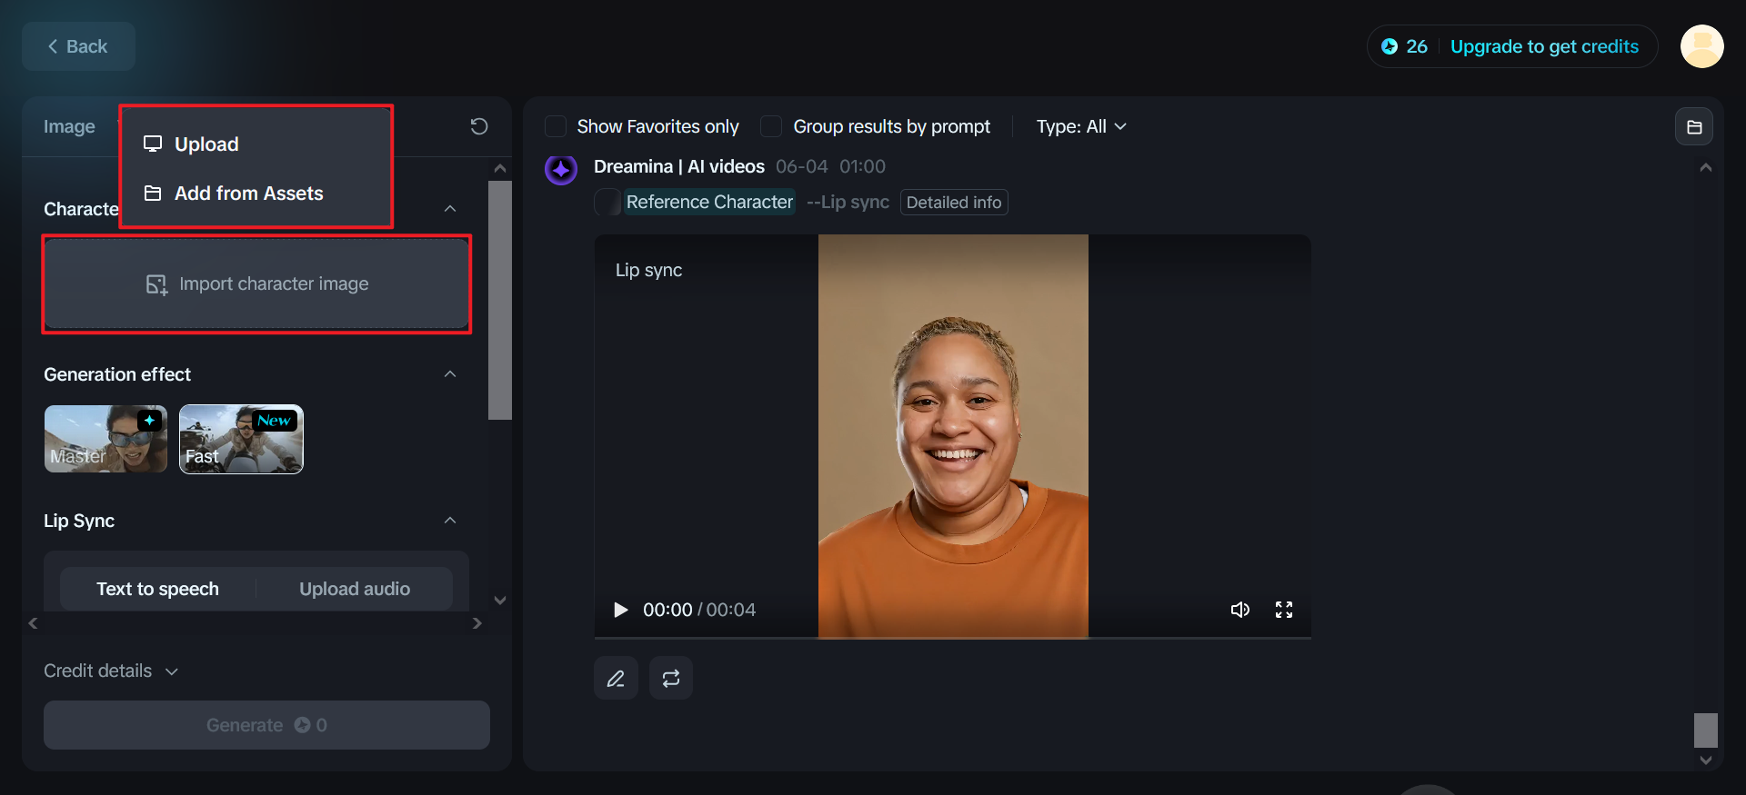The width and height of the screenshot is (1746, 795).
Task: Enable Show Favorites only checkbox
Action: point(556,126)
